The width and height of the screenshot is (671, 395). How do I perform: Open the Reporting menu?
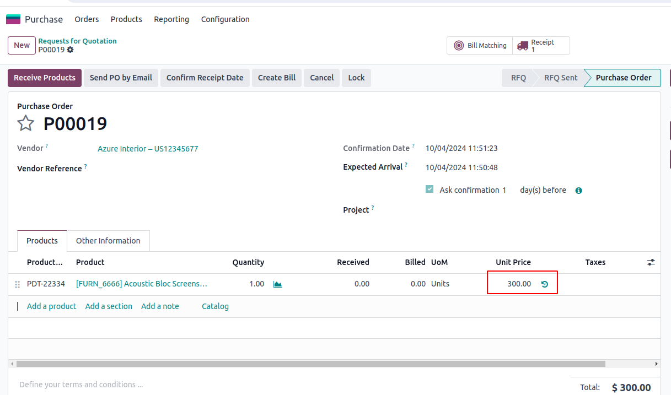171,19
